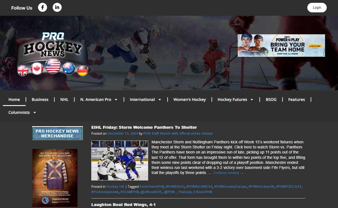
Task: Open the NHL menu item
Action: click(64, 100)
